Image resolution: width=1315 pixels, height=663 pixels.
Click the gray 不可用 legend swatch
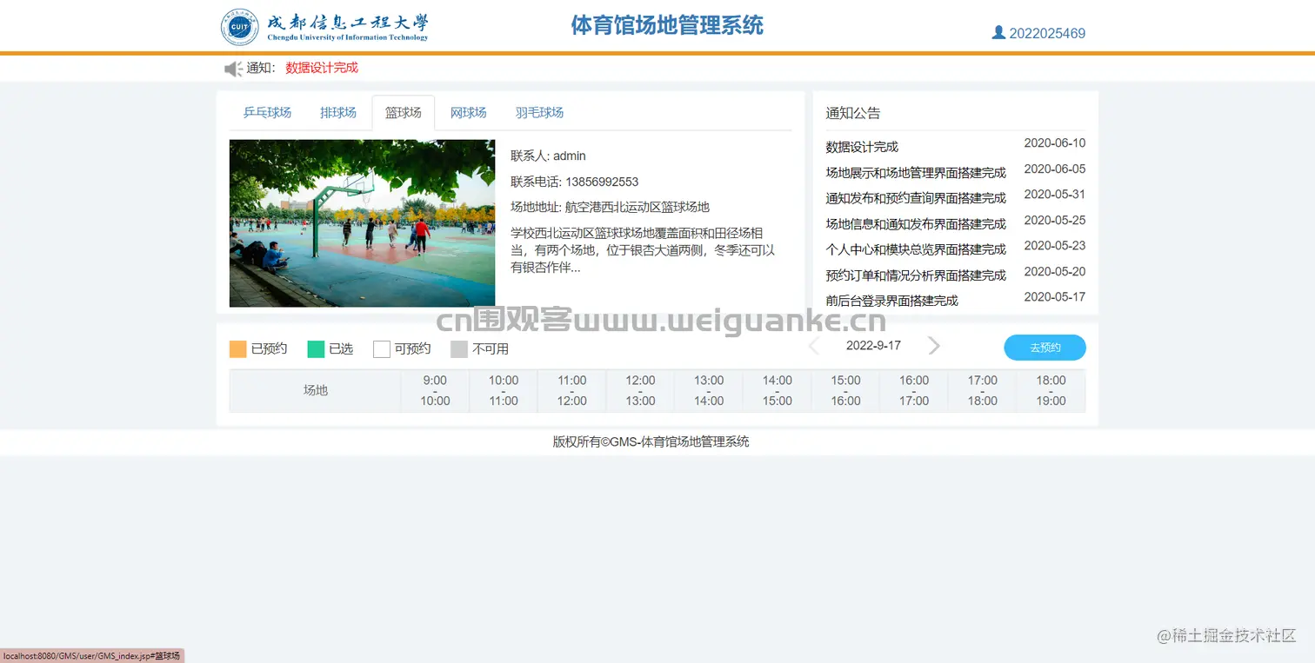(x=459, y=349)
